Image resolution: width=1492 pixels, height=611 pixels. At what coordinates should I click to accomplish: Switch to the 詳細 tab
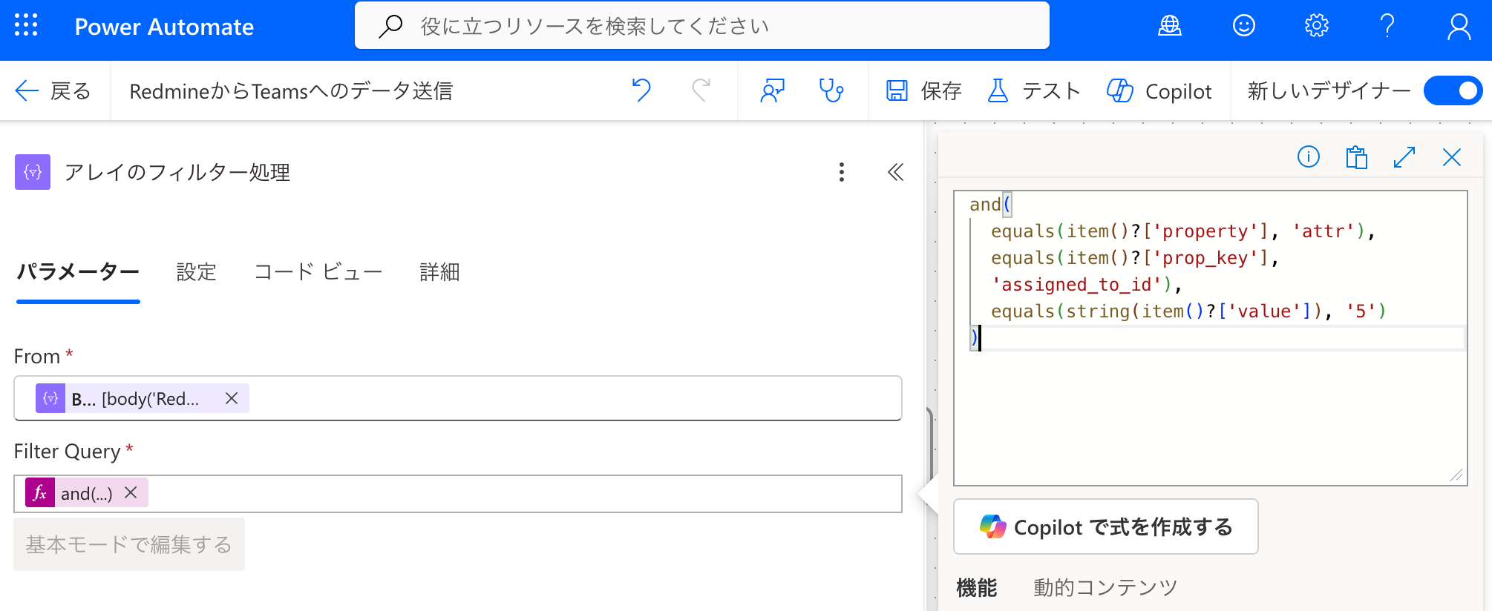coord(439,272)
